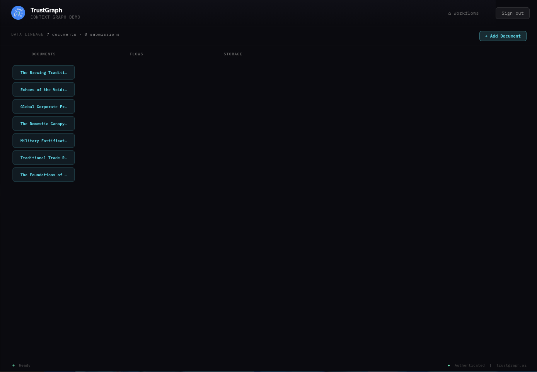
Task: Click the Ready status text
Action: pyautogui.click(x=25, y=365)
